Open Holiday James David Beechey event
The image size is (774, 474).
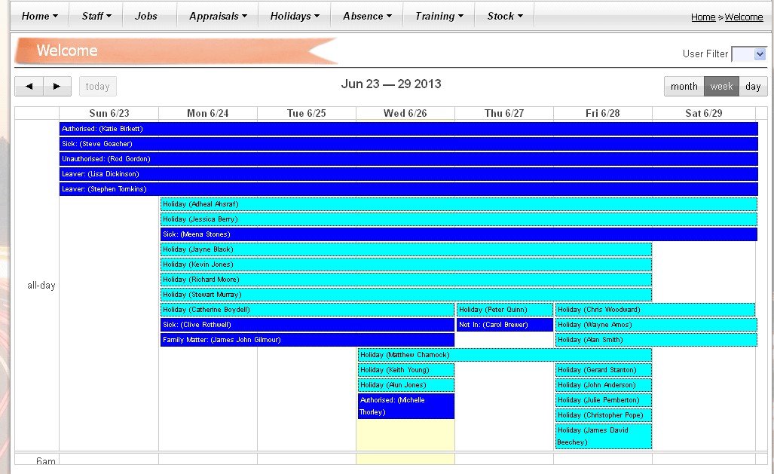click(604, 436)
